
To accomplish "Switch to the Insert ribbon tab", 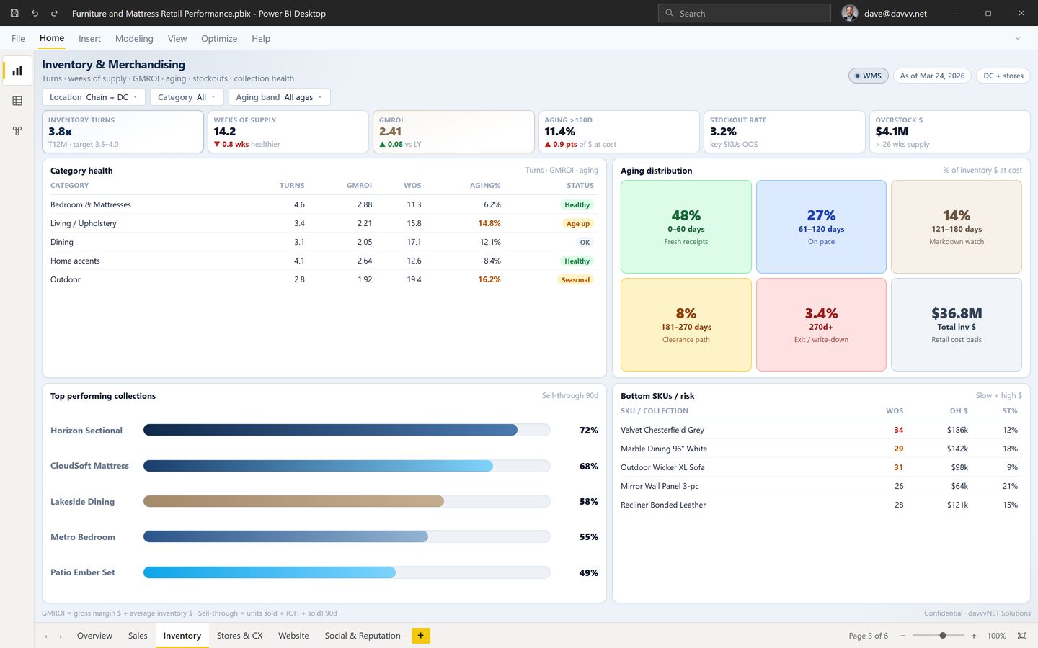I will (89, 39).
